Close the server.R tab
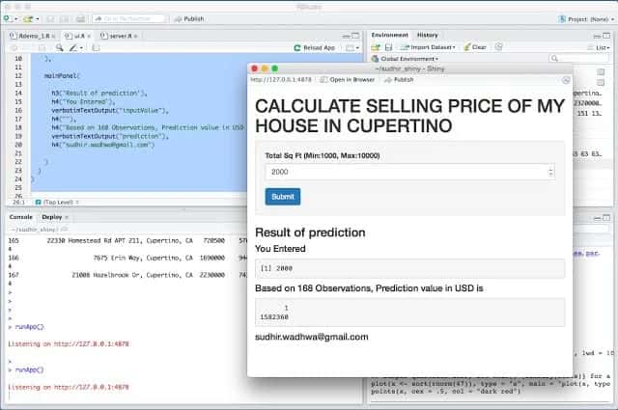This screenshot has height=410, width=618. (x=135, y=37)
